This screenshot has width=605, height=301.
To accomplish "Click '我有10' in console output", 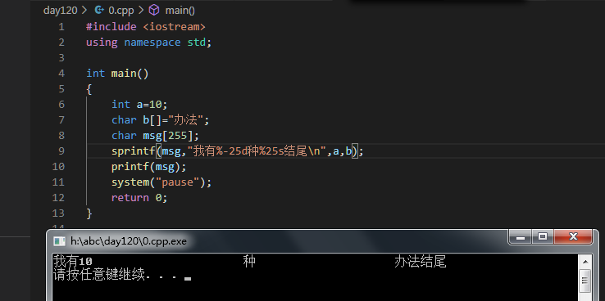I will (72, 262).
